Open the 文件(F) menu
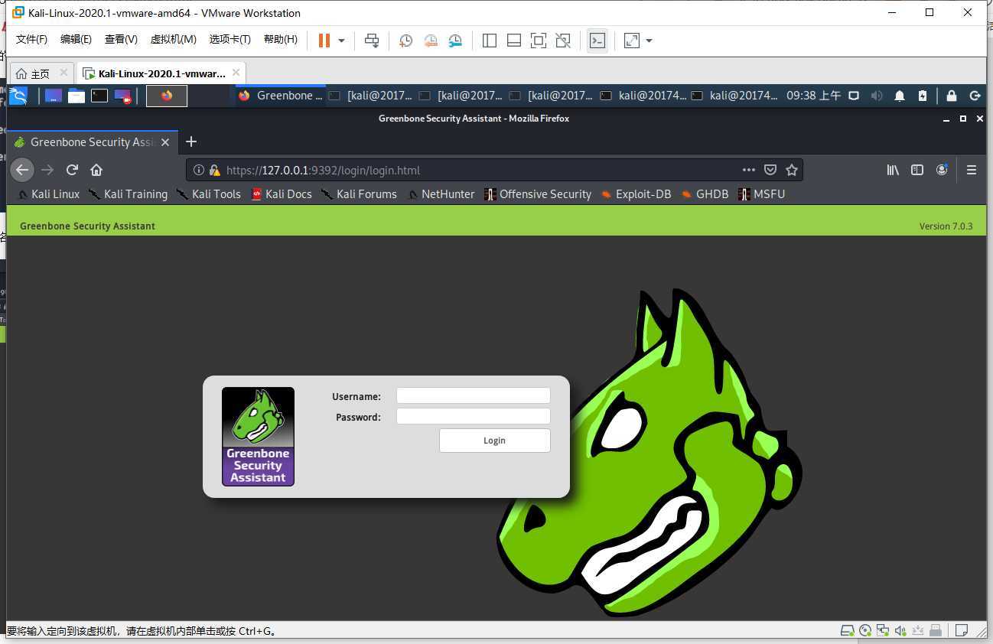 31,40
